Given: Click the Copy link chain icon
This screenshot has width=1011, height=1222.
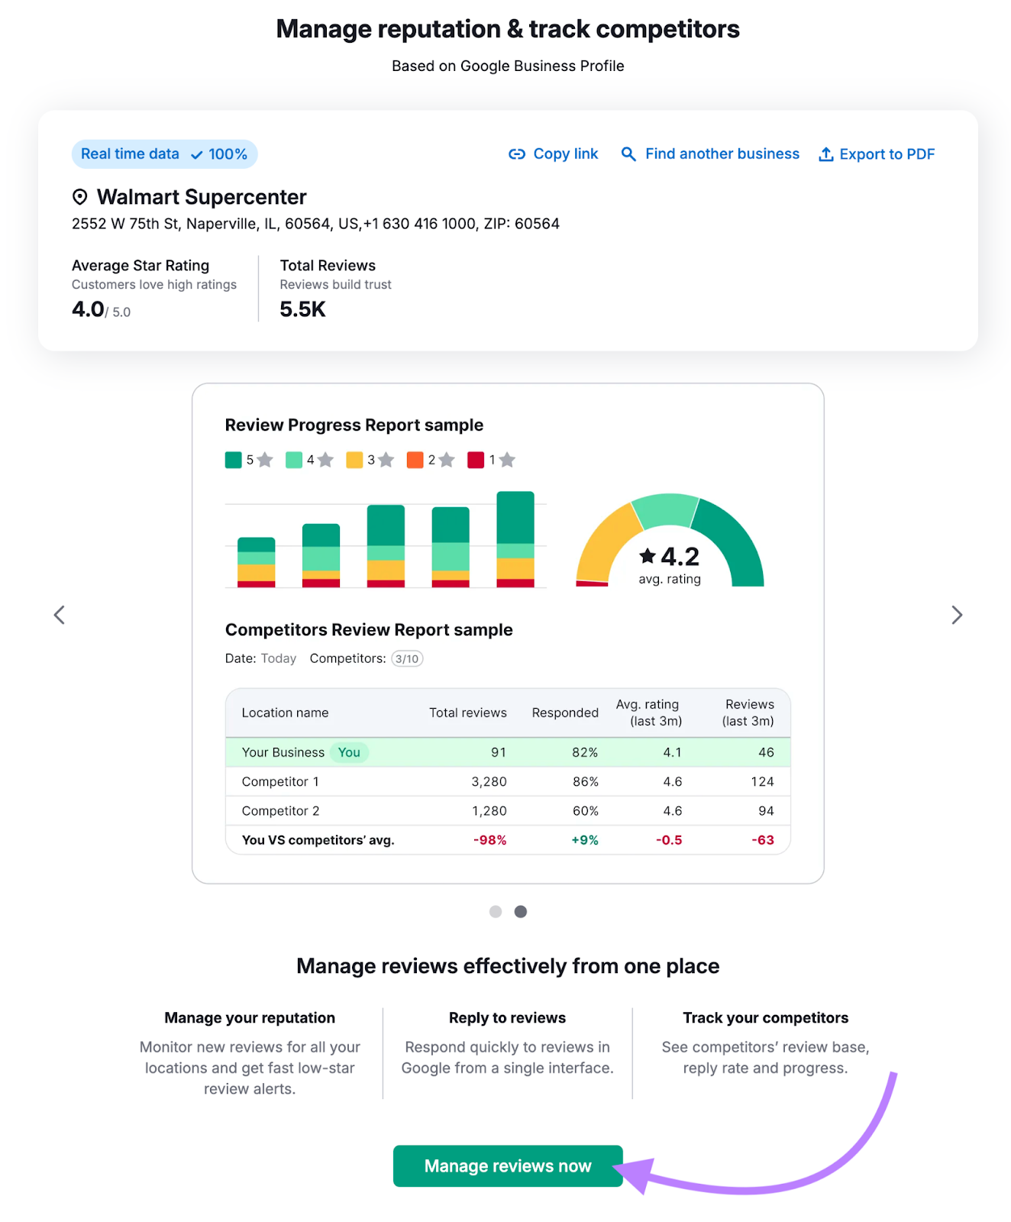Looking at the screenshot, I should 517,154.
